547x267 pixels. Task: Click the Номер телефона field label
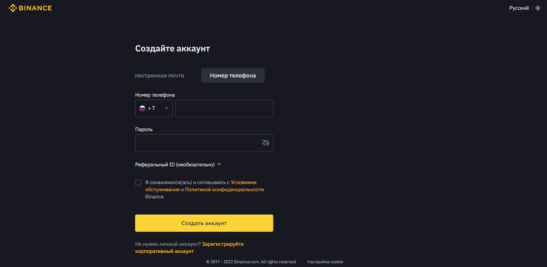(155, 95)
